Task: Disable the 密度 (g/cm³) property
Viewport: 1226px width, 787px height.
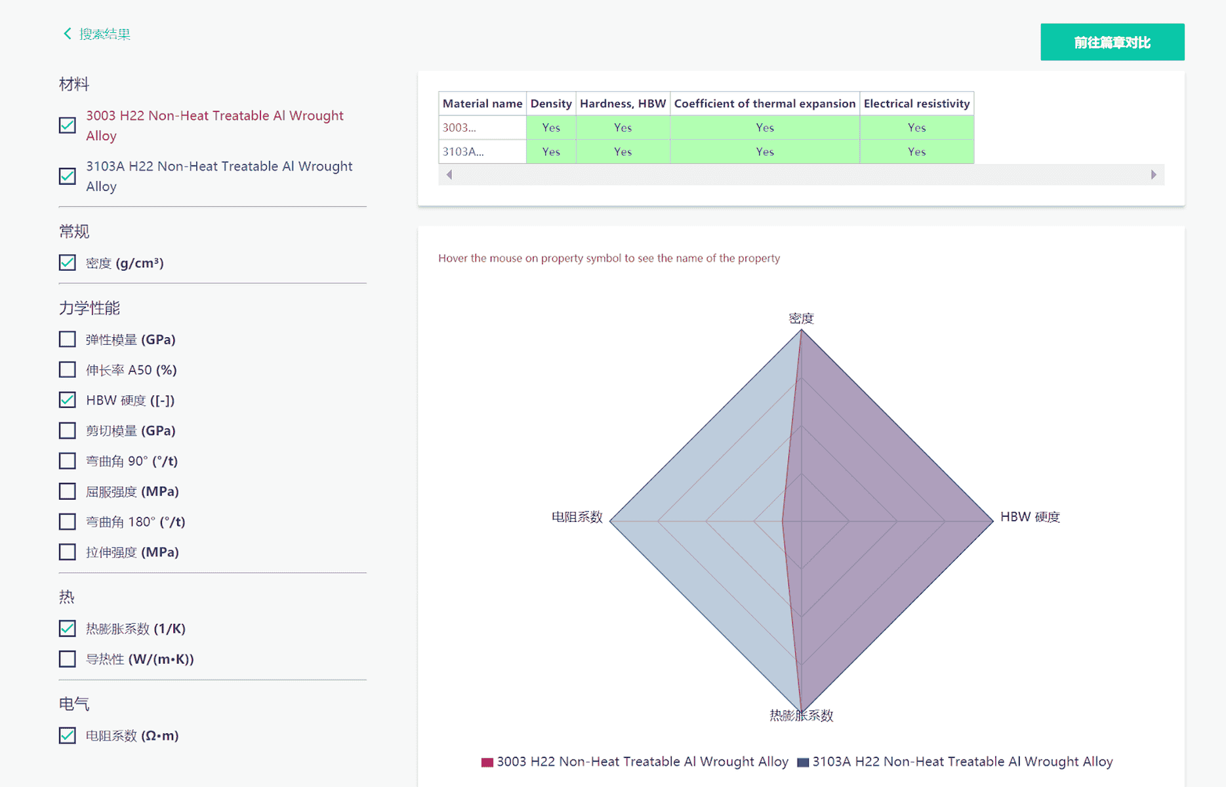Action: pyautogui.click(x=68, y=263)
